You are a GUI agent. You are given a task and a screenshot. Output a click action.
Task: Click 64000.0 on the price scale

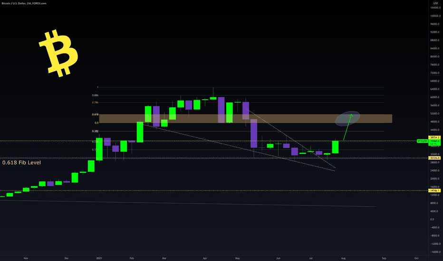tap(435, 89)
